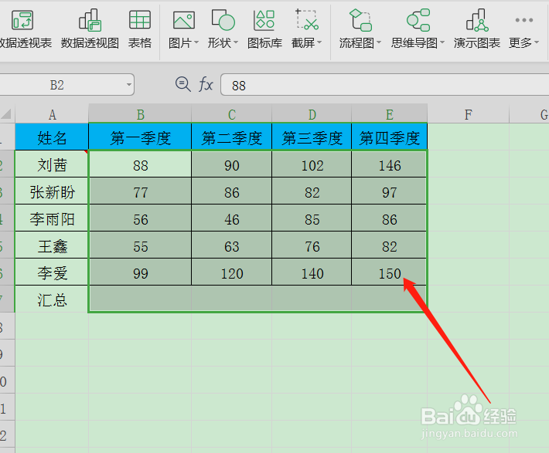Select the cell with value 76
This screenshot has height=453, width=549.
point(312,245)
